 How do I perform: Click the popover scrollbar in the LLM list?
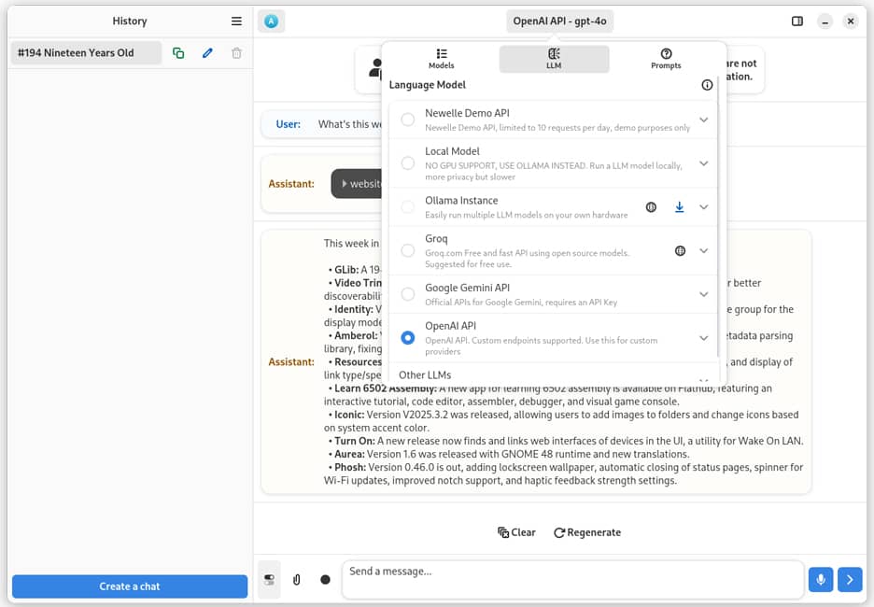[x=718, y=218]
